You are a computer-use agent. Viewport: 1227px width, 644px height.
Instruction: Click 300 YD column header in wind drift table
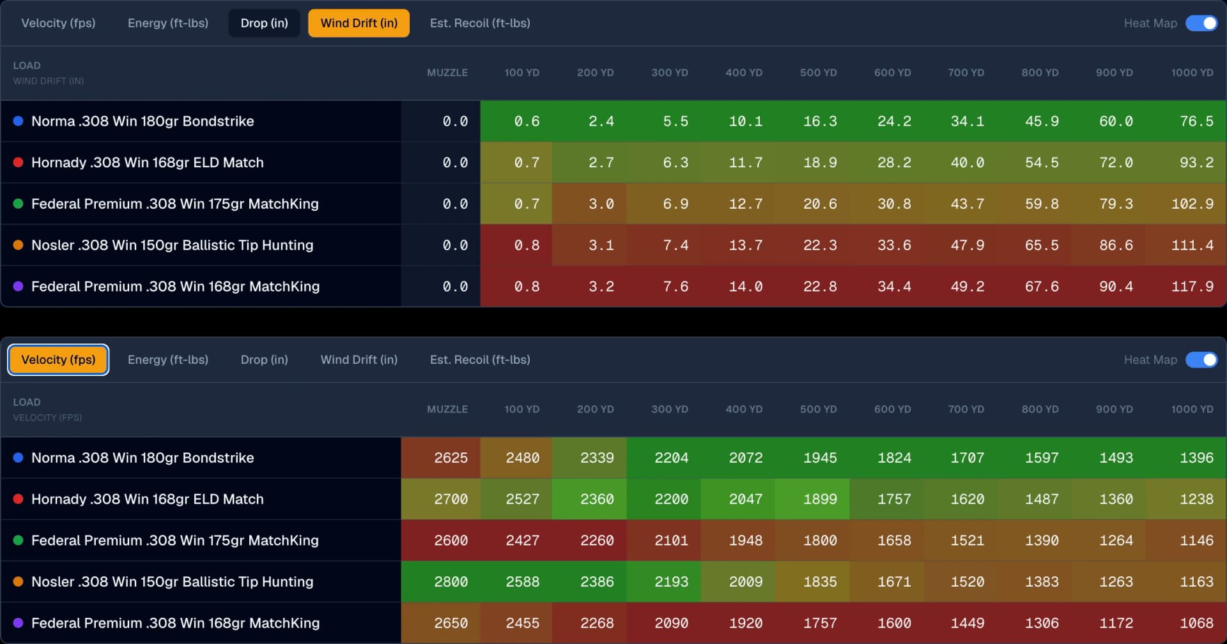[x=670, y=73]
